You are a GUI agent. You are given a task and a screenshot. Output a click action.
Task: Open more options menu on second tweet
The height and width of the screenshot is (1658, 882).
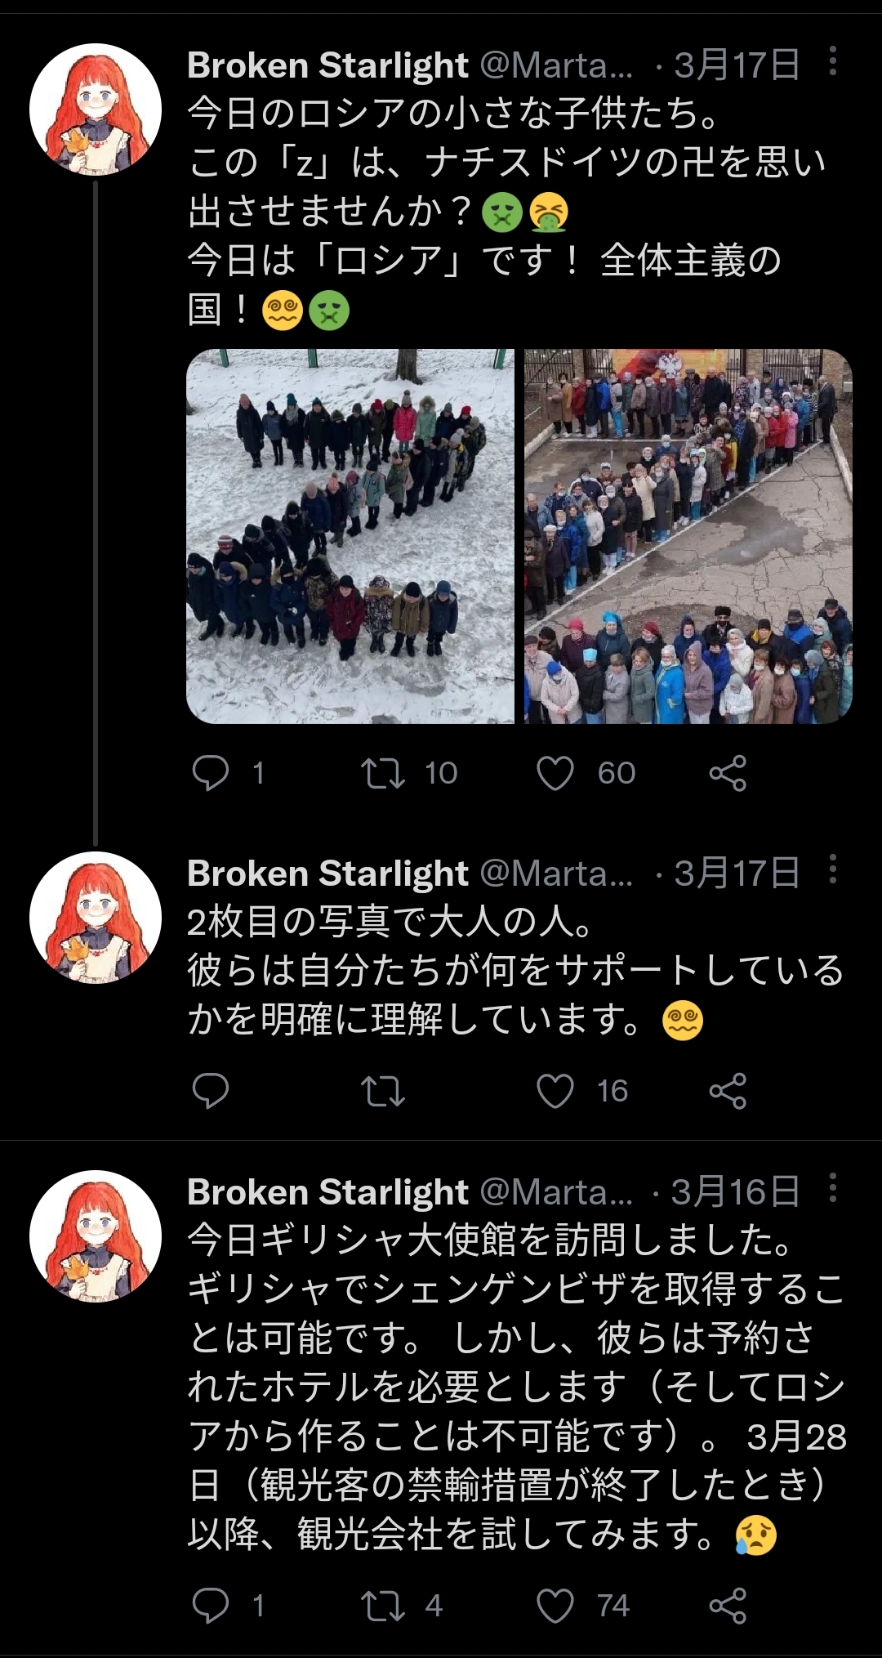(832, 869)
